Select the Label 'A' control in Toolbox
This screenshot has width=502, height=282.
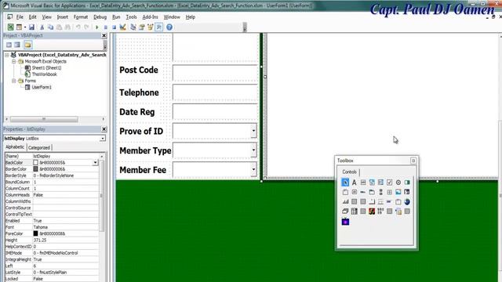pos(354,183)
